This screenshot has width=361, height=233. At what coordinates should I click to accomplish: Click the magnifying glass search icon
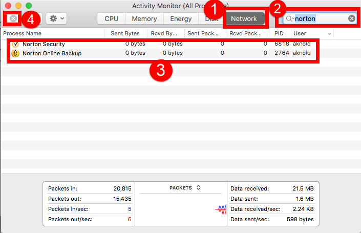[x=289, y=18]
